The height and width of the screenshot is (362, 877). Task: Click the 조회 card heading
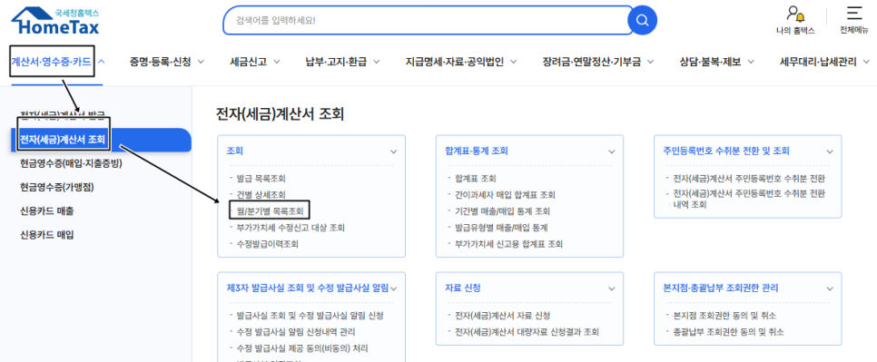tap(235, 152)
